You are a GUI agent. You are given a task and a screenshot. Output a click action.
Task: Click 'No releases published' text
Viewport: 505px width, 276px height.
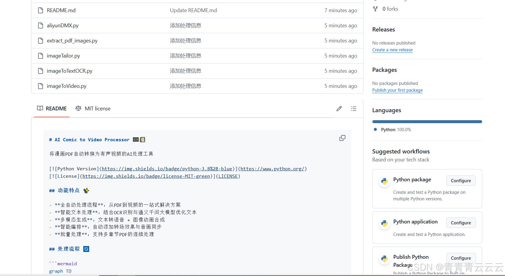tap(394, 43)
